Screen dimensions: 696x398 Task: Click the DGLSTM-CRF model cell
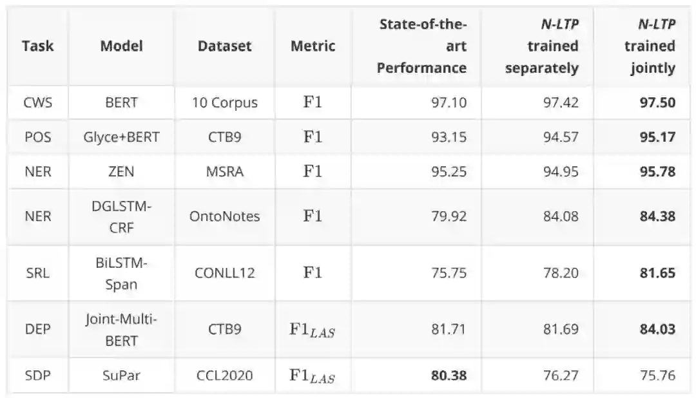pos(121,216)
